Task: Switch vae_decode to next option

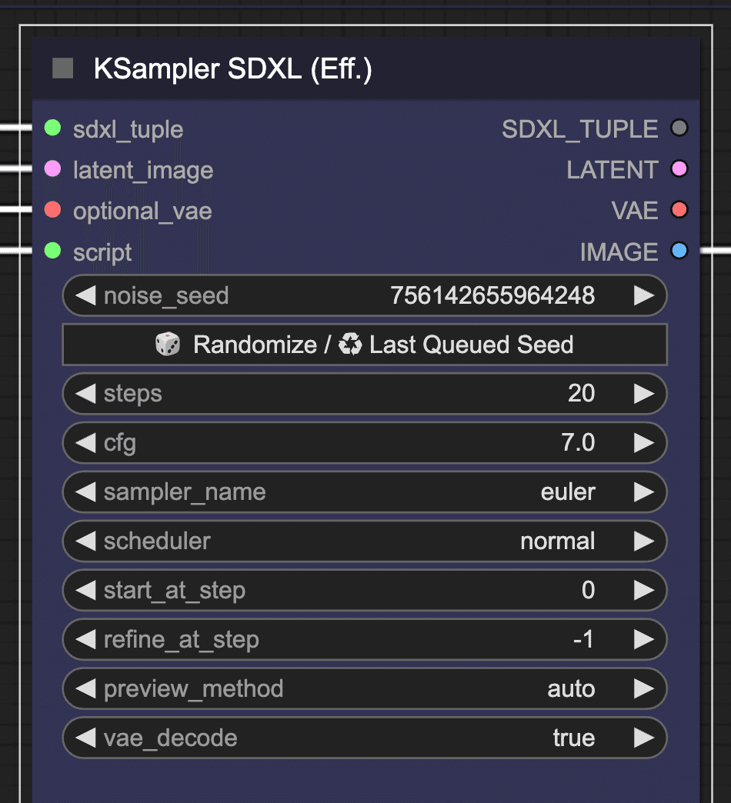Action: pos(644,738)
